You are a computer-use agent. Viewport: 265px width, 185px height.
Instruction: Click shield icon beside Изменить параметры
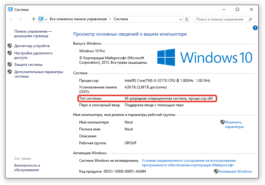click(223, 122)
